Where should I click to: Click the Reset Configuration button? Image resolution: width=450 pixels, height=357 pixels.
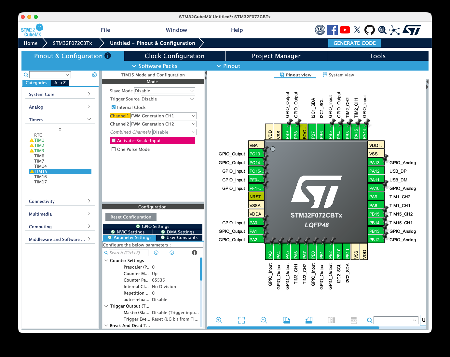131,217
